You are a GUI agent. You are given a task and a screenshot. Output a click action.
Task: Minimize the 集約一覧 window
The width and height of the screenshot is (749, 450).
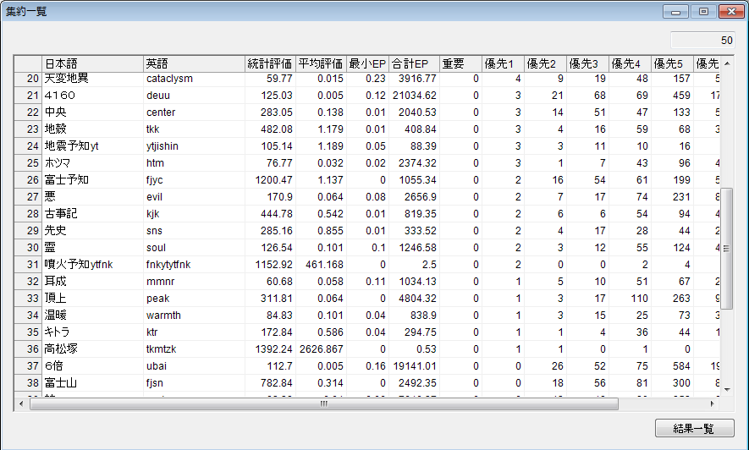pyautogui.click(x=676, y=12)
